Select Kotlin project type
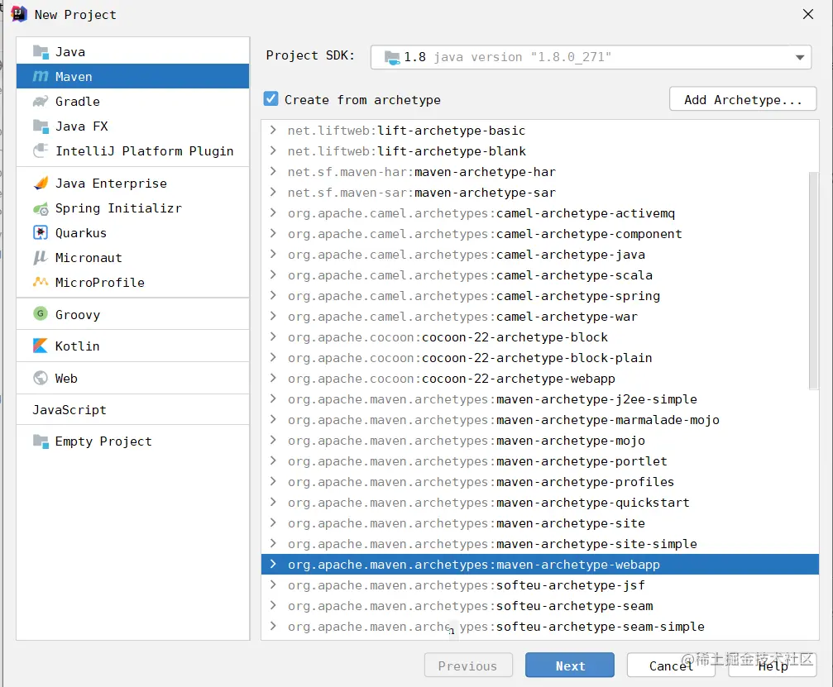 click(133, 346)
